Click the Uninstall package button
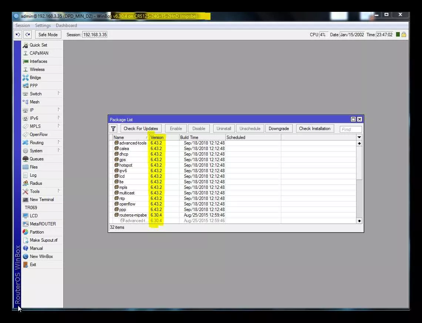The width and height of the screenshot is (422, 323). click(224, 129)
